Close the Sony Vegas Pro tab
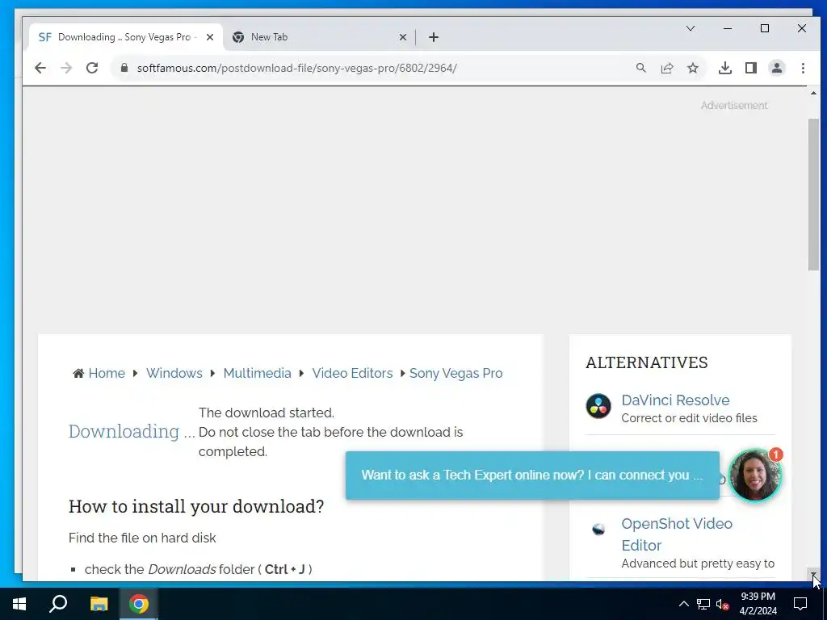Viewport: 827px width, 620px height. pos(210,37)
